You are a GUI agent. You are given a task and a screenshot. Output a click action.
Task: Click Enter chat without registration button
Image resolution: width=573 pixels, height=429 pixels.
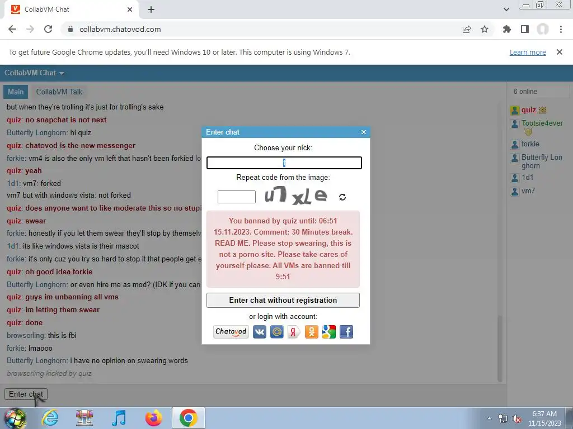pyautogui.click(x=283, y=300)
